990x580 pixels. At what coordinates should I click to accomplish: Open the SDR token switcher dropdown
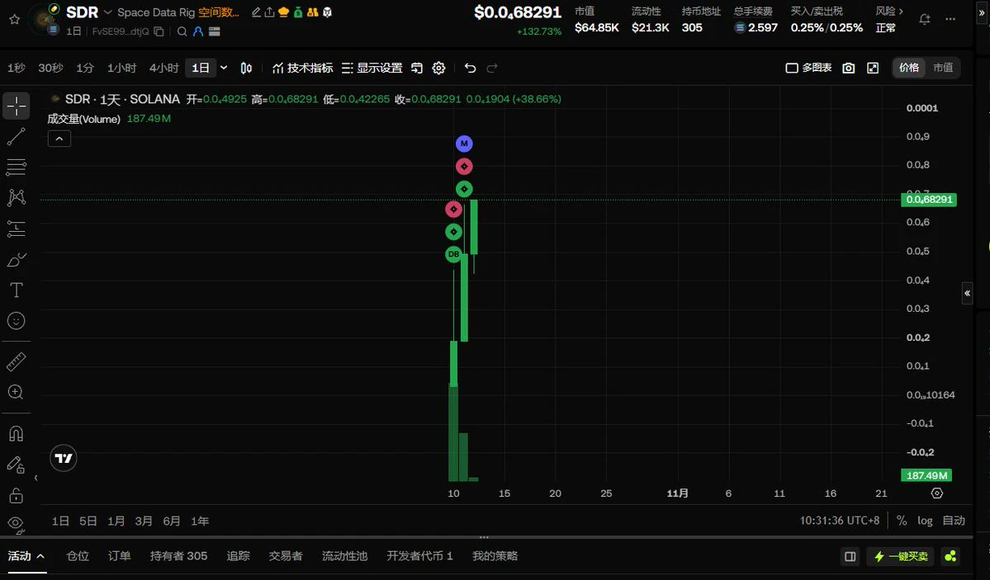click(x=108, y=12)
